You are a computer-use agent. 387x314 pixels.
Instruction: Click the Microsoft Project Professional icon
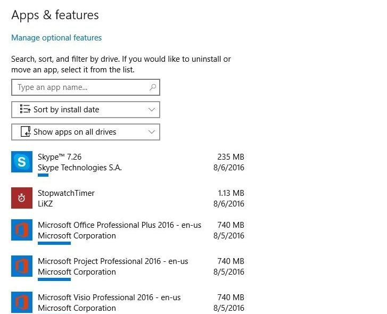click(22, 266)
